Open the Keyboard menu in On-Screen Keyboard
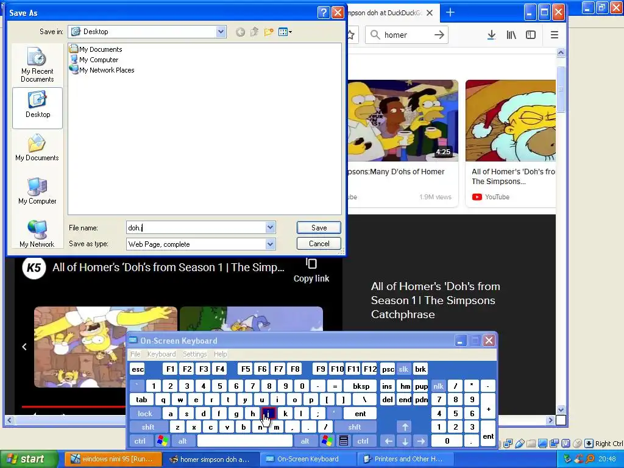Image resolution: width=624 pixels, height=468 pixels. pos(161,354)
